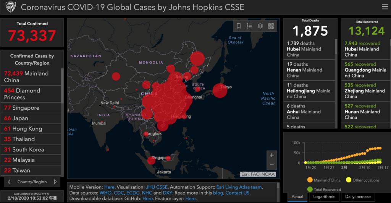Select Singapore in country list
Screen dimensions: 391x203
pyautogui.click(x=31, y=108)
